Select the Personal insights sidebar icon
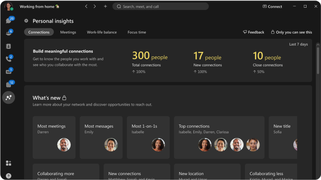 (9, 97)
